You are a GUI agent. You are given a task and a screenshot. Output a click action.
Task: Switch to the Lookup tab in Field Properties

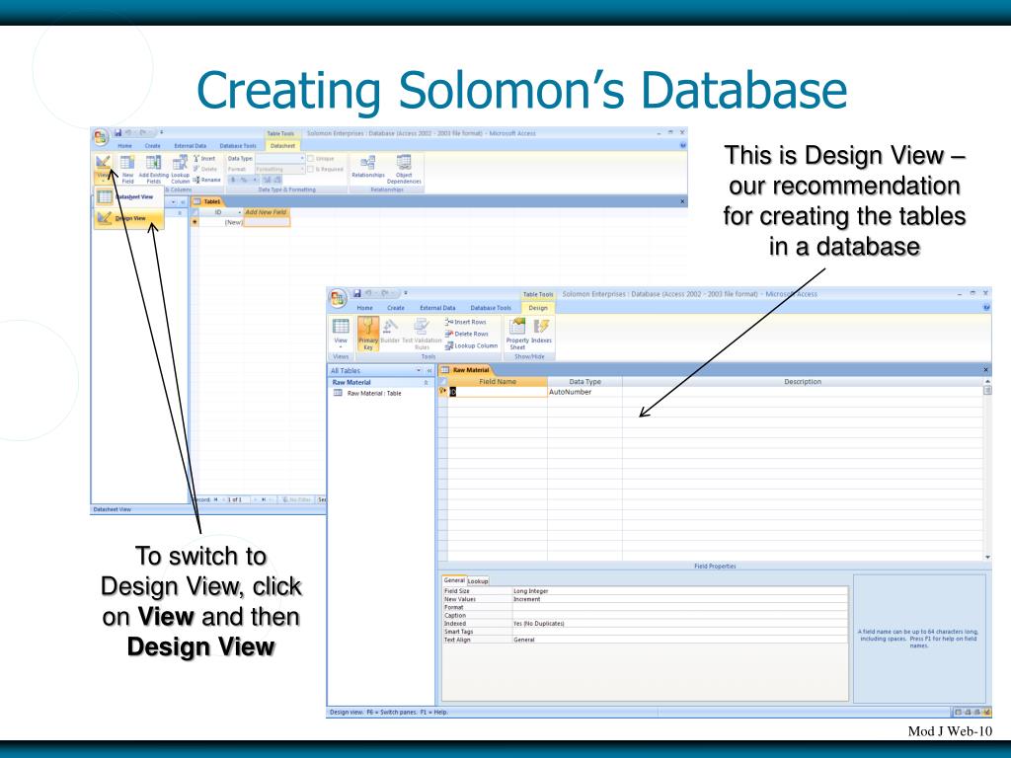(x=478, y=581)
